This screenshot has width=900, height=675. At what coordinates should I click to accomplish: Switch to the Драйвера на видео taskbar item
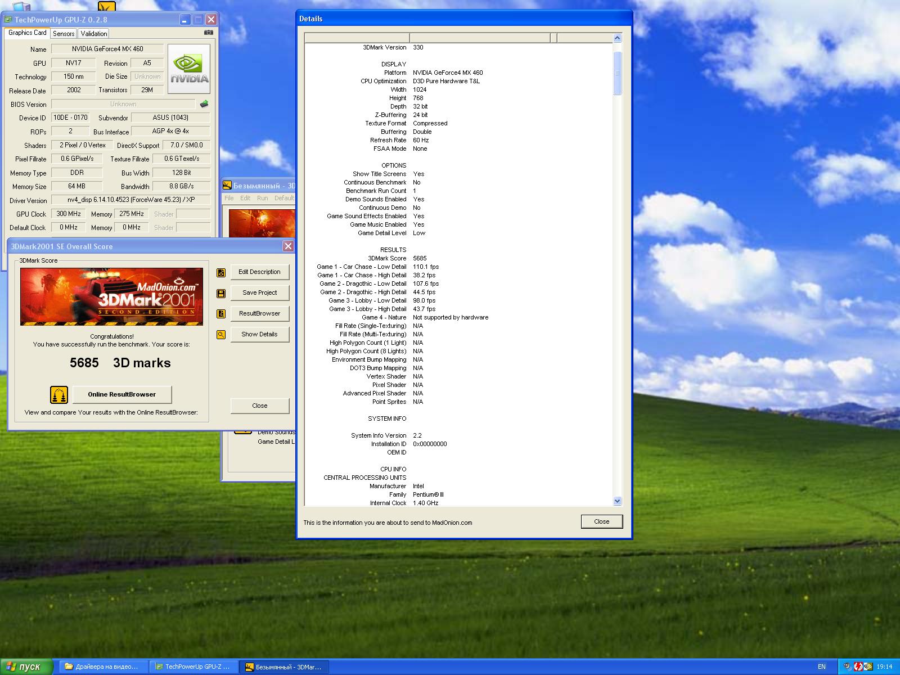click(103, 667)
